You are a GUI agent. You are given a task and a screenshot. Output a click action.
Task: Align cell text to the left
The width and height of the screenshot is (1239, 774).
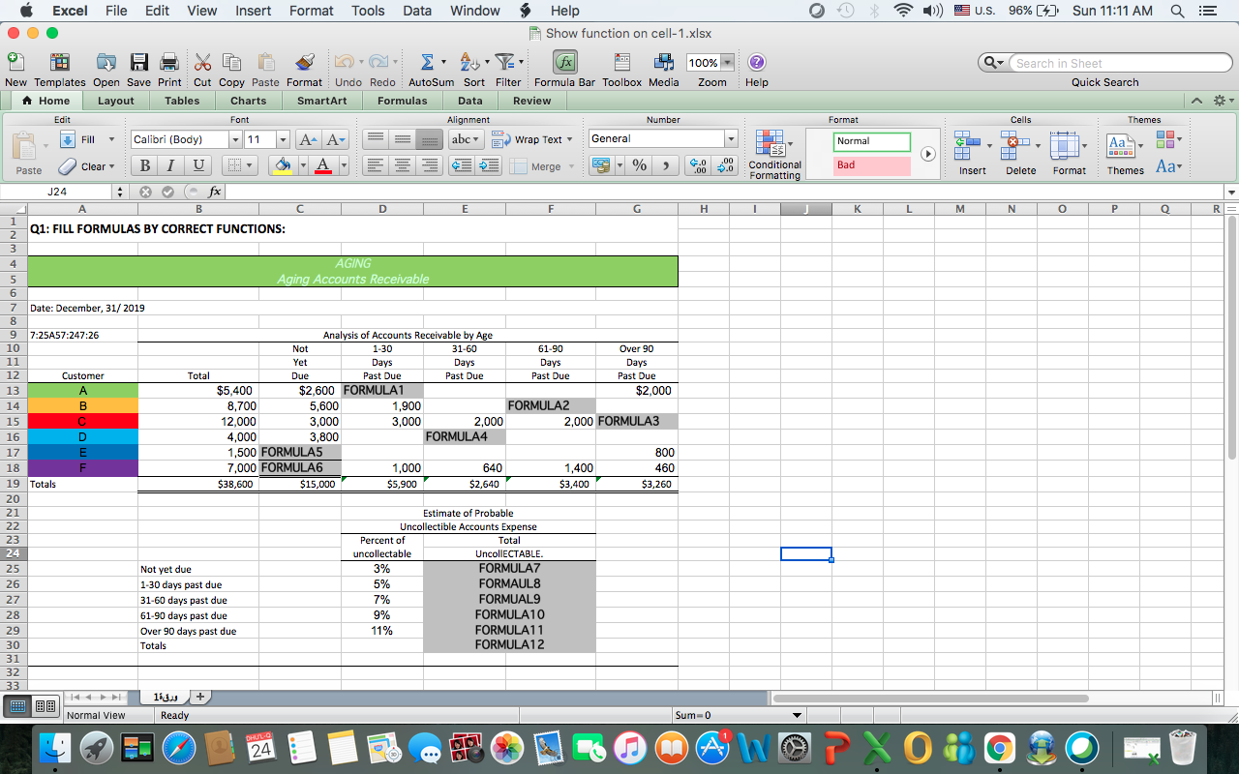pyautogui.click(x=376, y=166)
